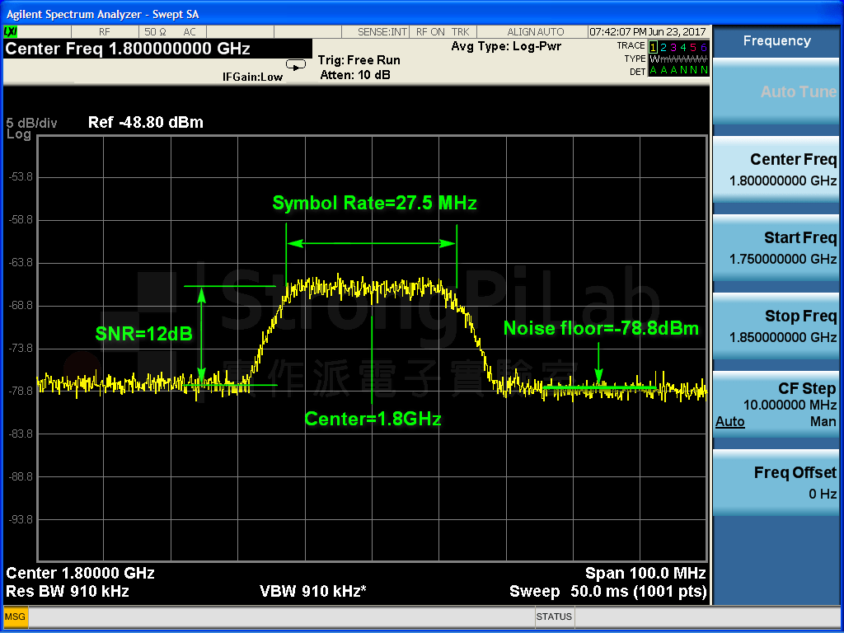Click the CF Step softkey label
Screen dimensions: 844x633
806,388
